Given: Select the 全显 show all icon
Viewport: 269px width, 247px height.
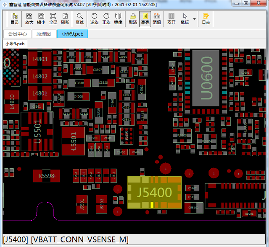Looking at the screenshot, I should (53, 19).
